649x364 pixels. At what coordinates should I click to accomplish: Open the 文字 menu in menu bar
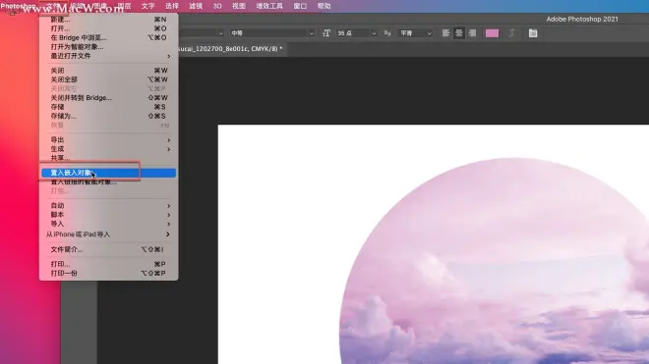tap(147, 6)
